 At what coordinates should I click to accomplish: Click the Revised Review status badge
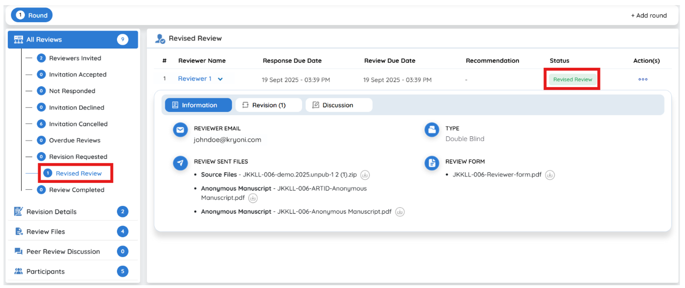(x=572, y=80)
